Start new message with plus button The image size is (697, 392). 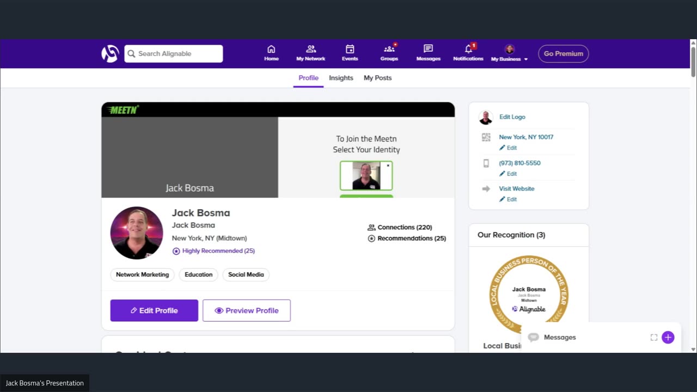point(668,338)
